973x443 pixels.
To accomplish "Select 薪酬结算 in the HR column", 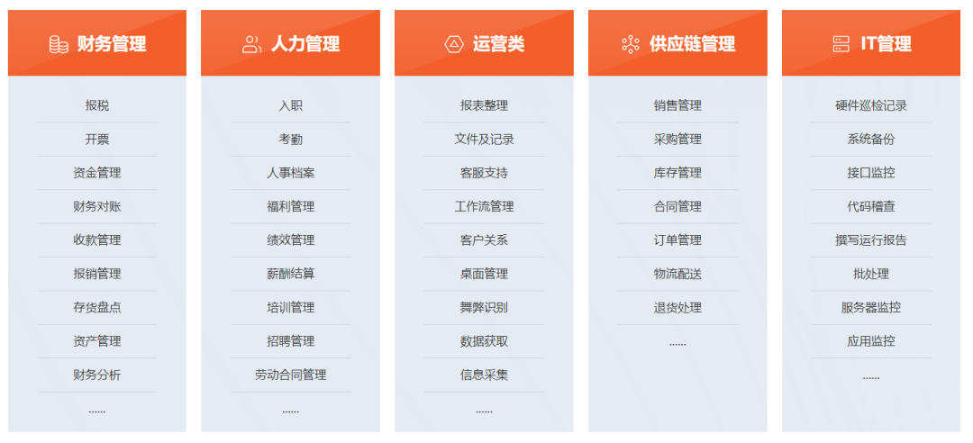I will click(290, 274).
